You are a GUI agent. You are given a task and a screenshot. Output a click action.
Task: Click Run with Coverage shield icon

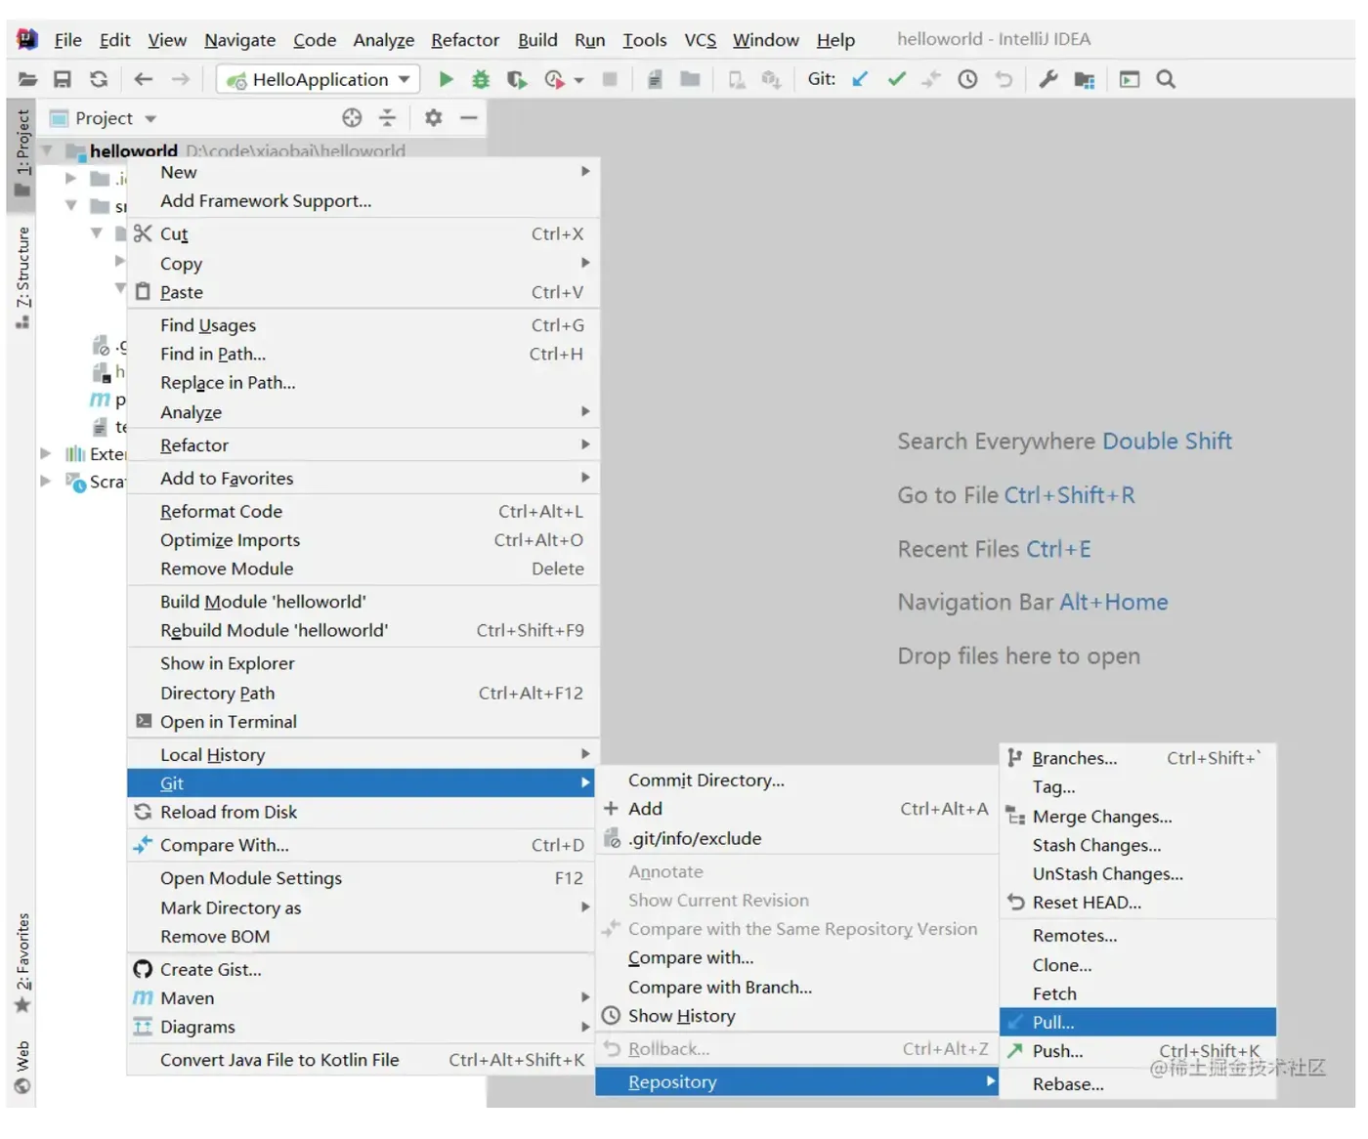pyautogui.click(x=516, y=79)
